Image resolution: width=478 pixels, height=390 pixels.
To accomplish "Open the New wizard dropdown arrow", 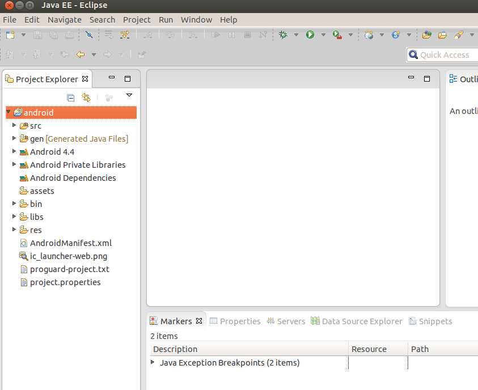I will click(x=23, y=35).
